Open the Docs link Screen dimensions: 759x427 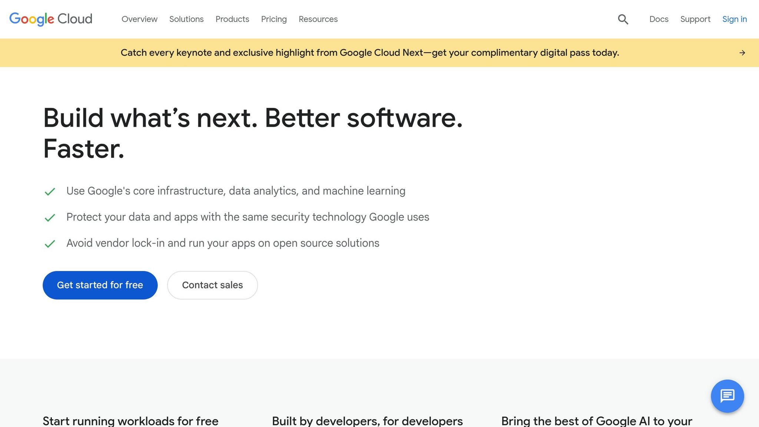659,19
